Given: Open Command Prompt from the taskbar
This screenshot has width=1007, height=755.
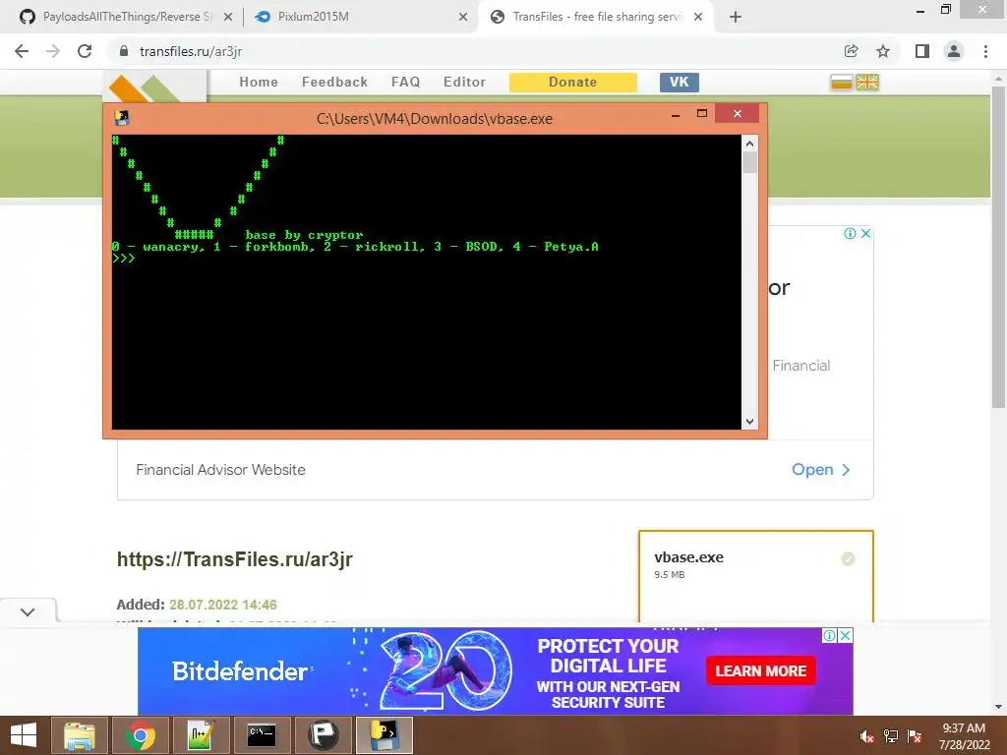Looking at the screenshot, I should pos(262,735).
